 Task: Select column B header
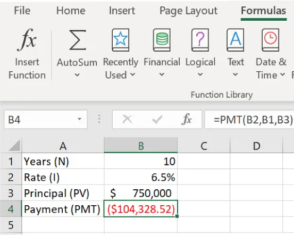point(141,146)
